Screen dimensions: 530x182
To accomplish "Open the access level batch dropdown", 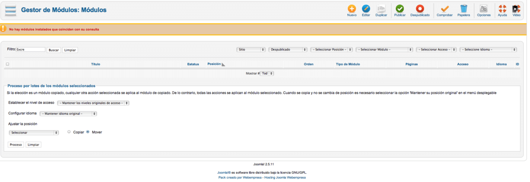I will pos(93,103).
